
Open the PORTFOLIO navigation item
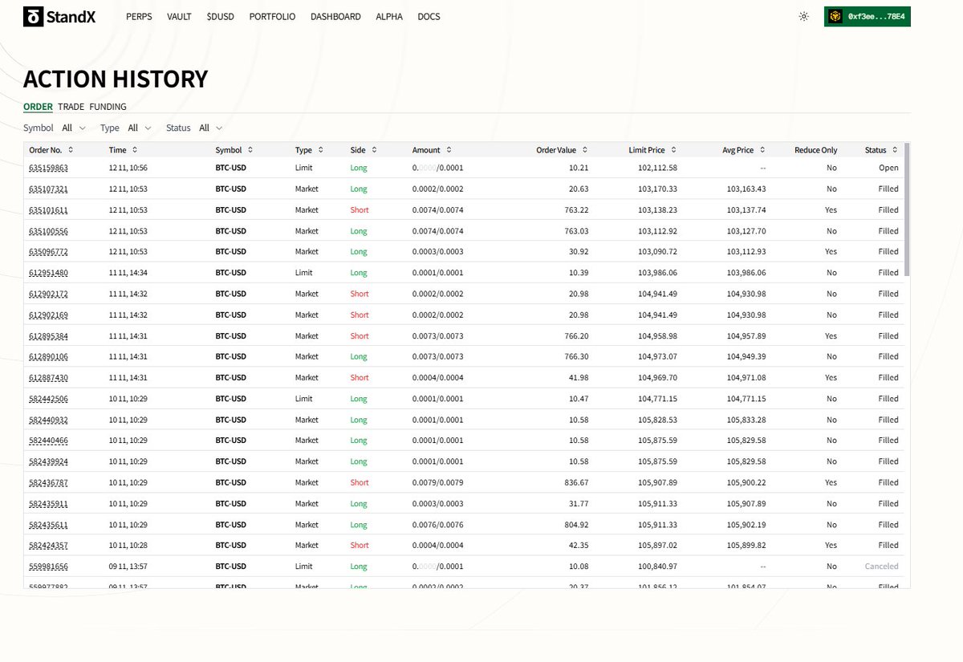tap(272, 17)
